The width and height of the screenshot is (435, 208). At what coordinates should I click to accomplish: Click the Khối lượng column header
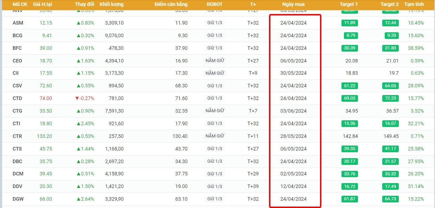pyautogui.click(x=111, y=5)
